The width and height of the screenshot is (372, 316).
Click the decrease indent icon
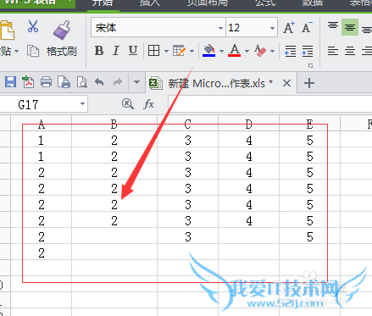[291, 51]
